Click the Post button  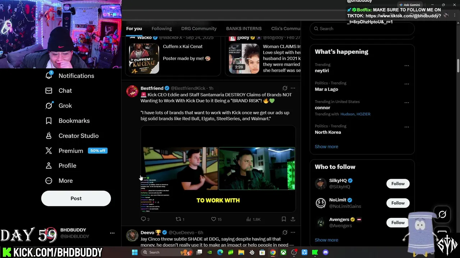pyautogui.click(x=76, y=198)
